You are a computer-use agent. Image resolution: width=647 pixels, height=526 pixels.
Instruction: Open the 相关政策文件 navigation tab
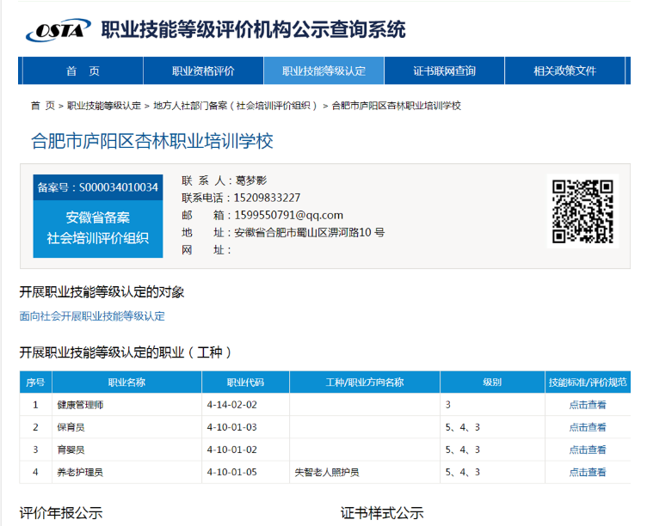[565, 70]
